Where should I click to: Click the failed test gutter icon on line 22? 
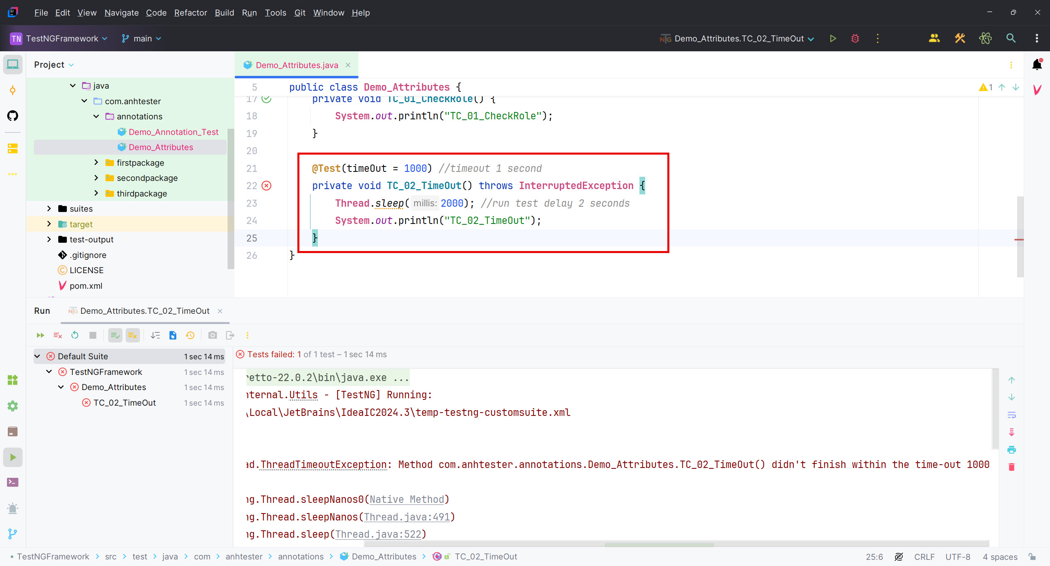(267, 186)
